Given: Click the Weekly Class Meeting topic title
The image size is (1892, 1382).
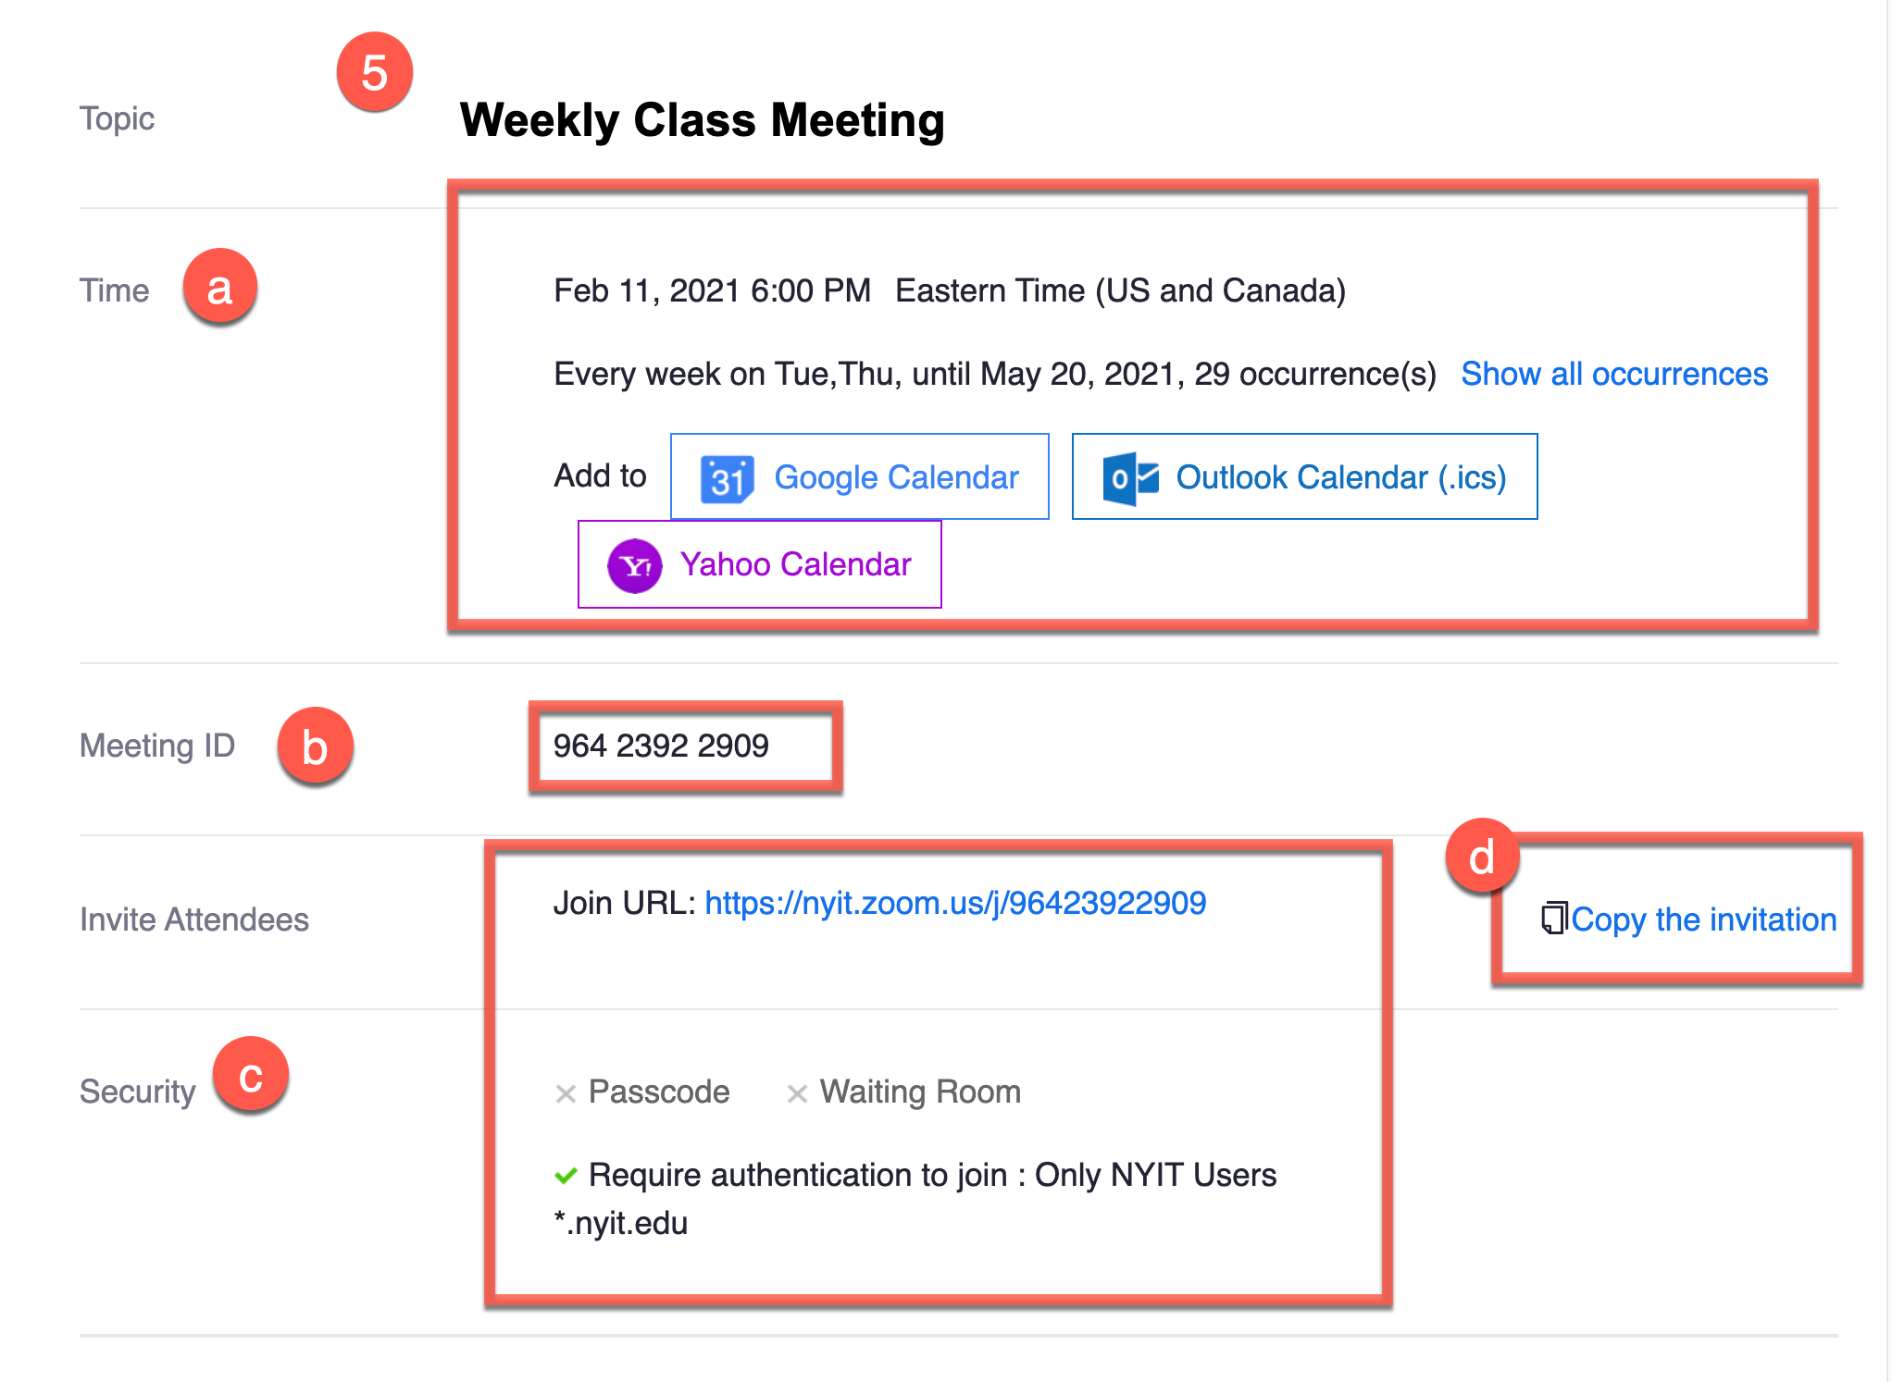Looking at the screenshot, I should click(702, 120).
